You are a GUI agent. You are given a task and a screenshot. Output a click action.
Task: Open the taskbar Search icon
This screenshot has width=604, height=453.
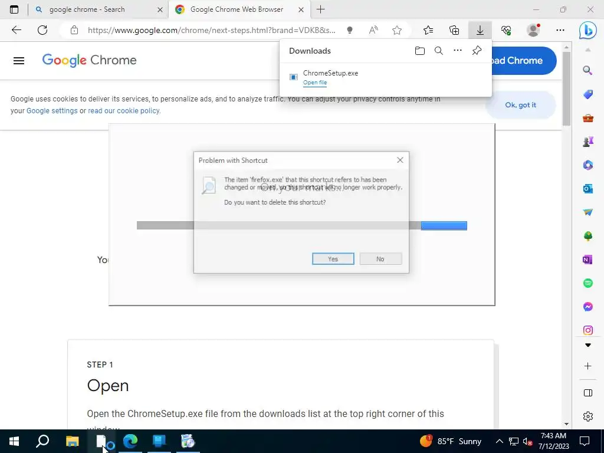click(42, 441)
